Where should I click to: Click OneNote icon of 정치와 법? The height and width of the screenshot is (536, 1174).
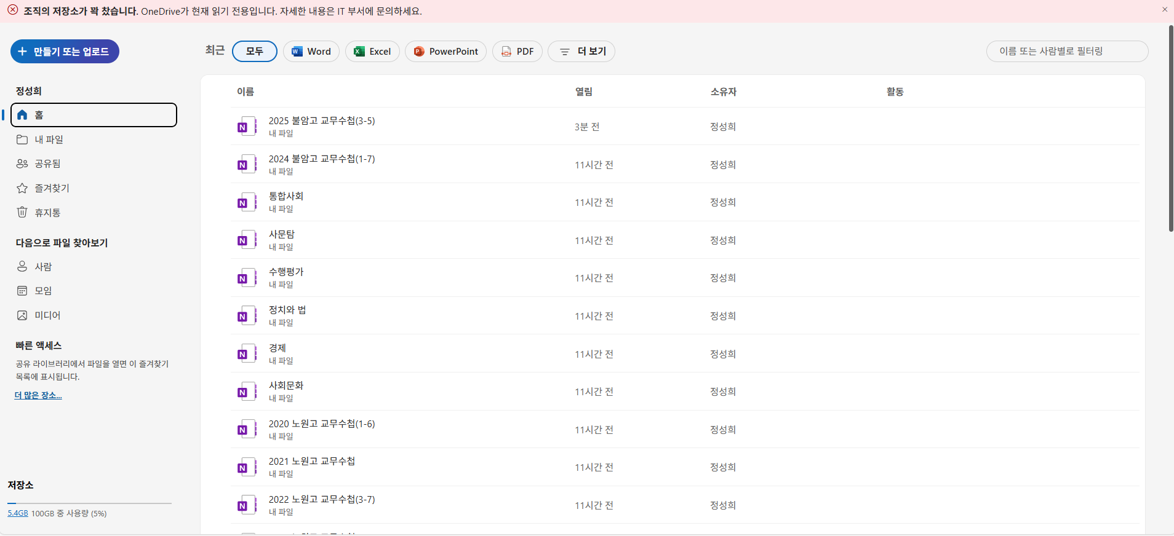(247, 315)
